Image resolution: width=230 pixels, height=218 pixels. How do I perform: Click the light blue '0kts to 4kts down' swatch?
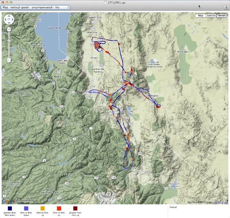click(26, 208)
